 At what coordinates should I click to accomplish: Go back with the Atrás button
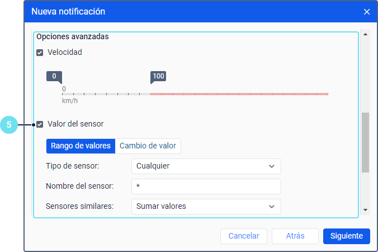295,236
